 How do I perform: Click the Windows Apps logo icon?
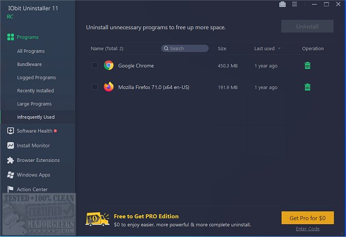10,175
